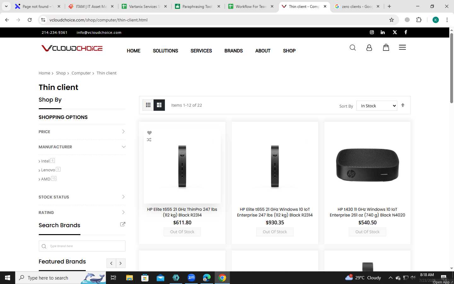
Task: Click the brand search input field
Action: coord(82,246)
